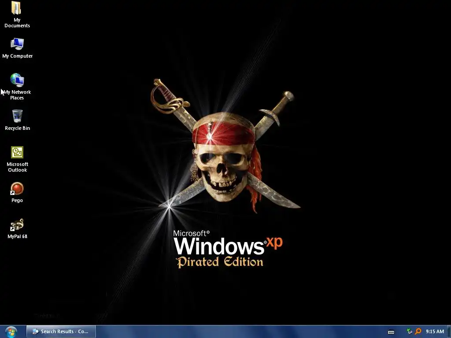Viewport: 451px width, 338px height.
Task: Select the My Network Places icon
Action: tap(17, 80)
